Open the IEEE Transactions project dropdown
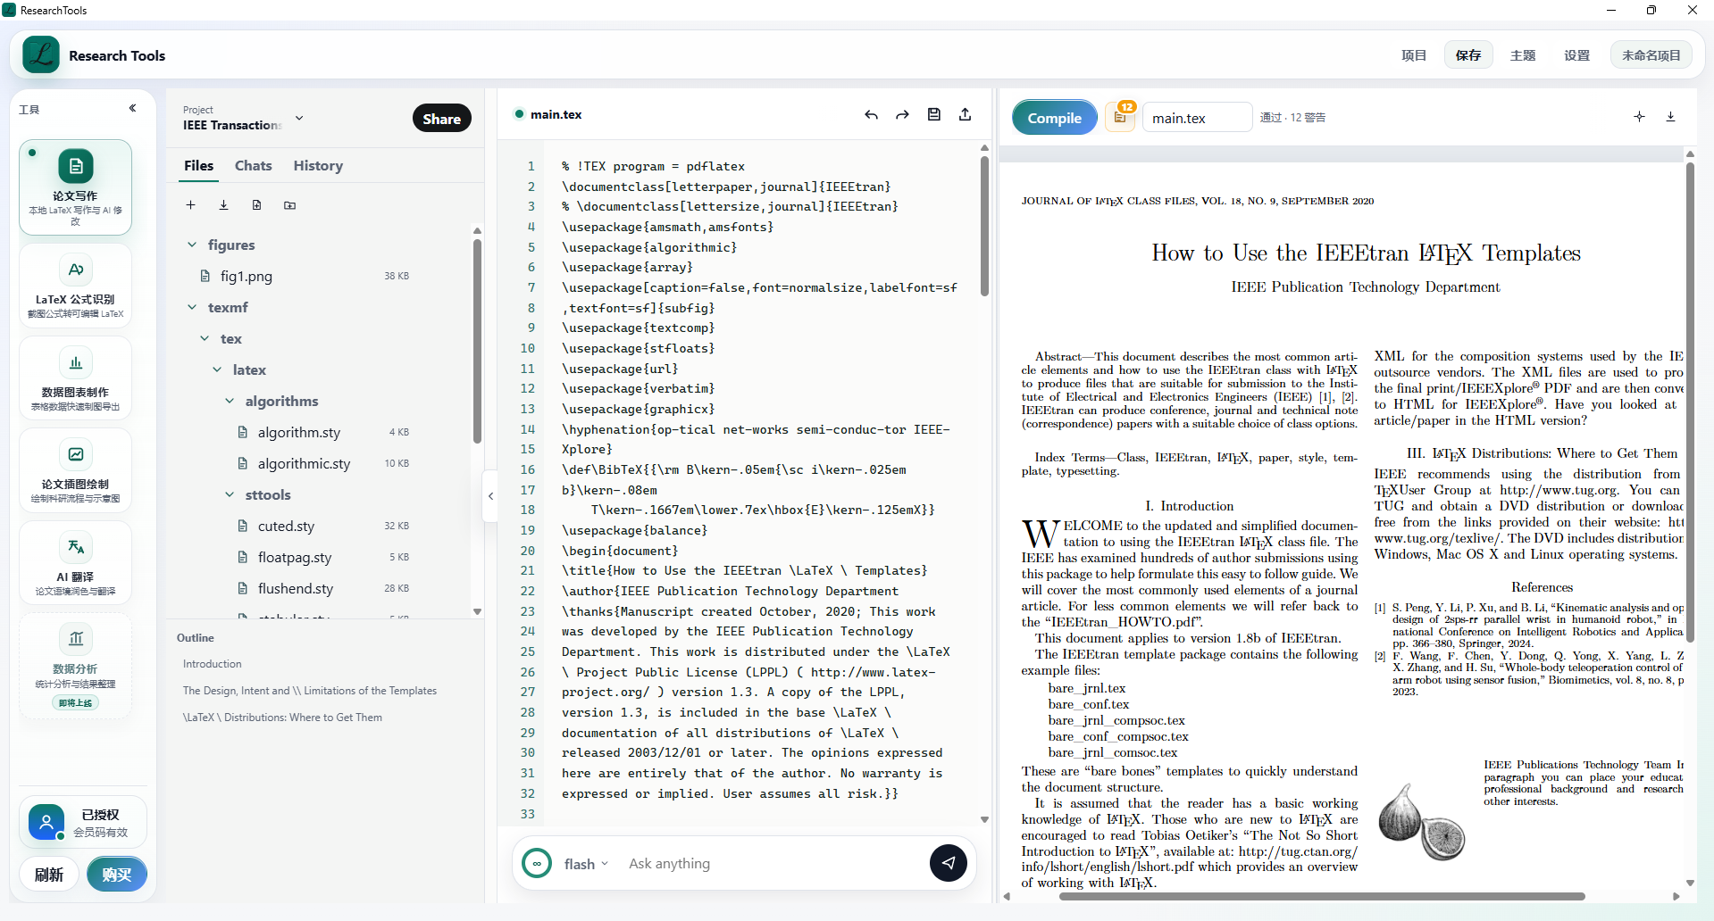The height and width of the screenshot is (921, 1714). coord(244,118)
